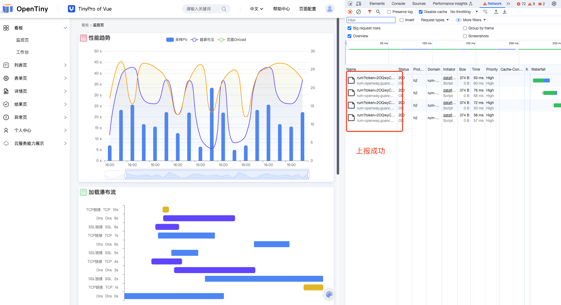Check the Invert filter checkbox

(x=402, y=20)
